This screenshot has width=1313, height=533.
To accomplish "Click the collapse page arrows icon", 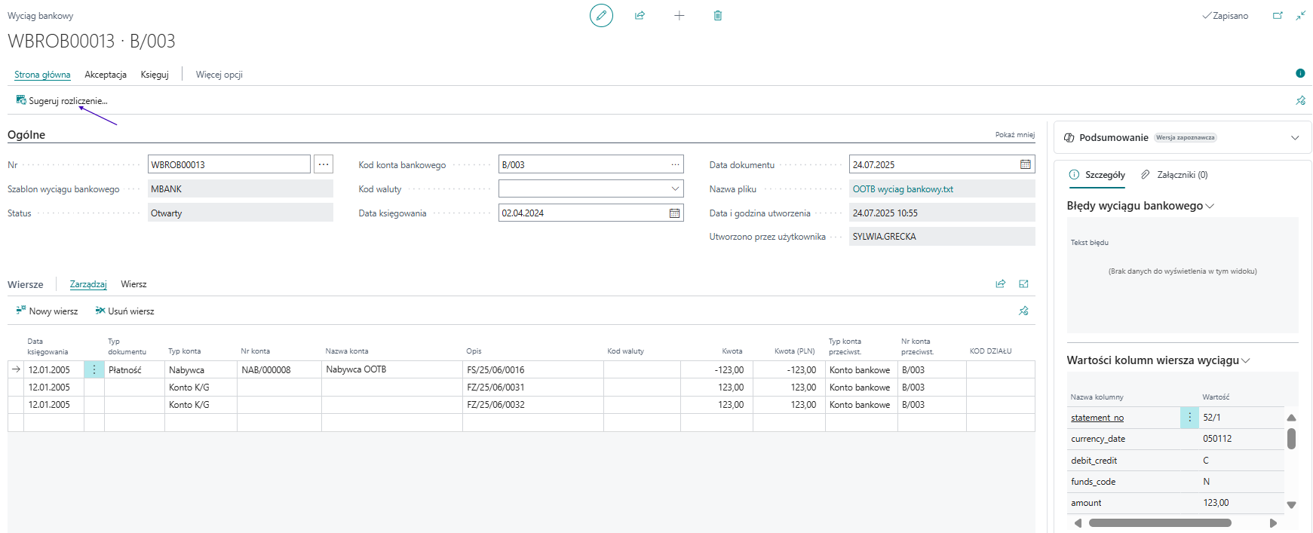I will [x=1301, y=15].
